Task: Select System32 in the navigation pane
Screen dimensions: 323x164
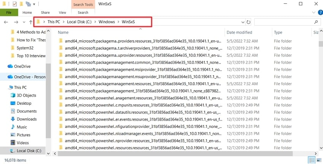Action: pyautogui.click(x=22, y=48)
